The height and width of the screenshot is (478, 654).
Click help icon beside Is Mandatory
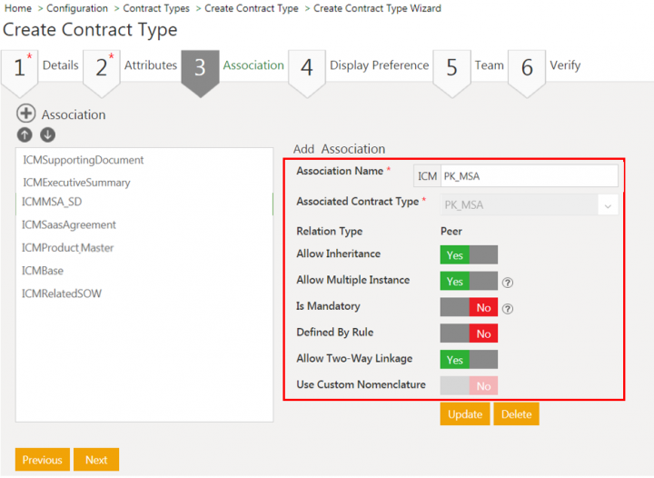pyautogui.click(x=508, y=308)
